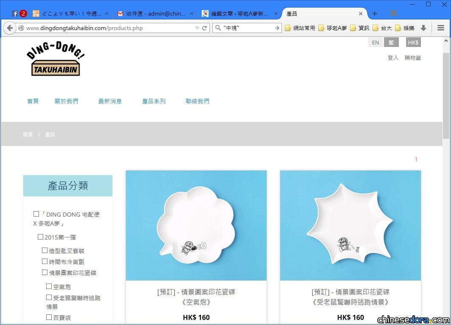Click the new tab plus button

(375, 14)
